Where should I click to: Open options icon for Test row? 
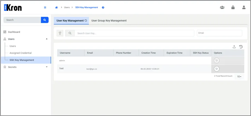[217, 69]
